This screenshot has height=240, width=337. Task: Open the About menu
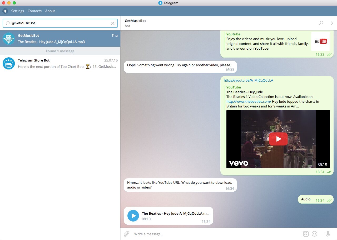pos(50,11)
